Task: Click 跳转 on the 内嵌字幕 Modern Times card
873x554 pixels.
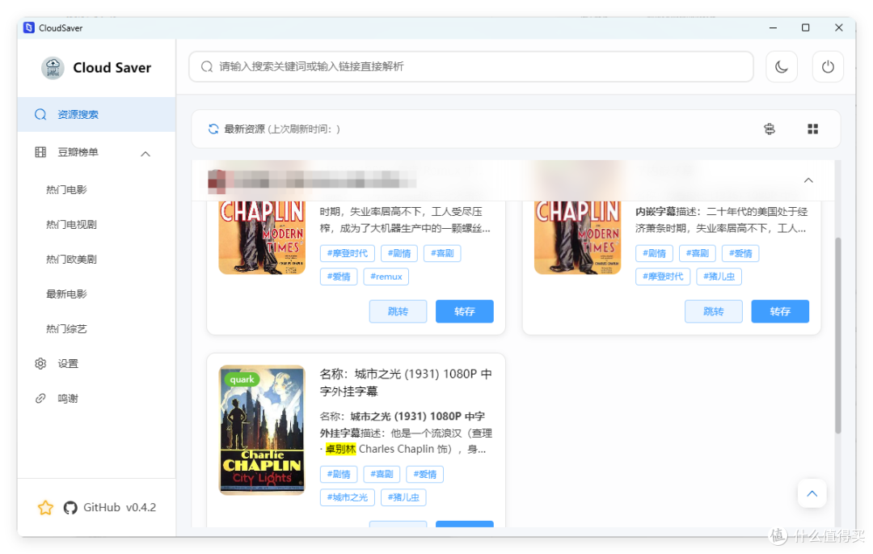Action: (x=714, y=311)
